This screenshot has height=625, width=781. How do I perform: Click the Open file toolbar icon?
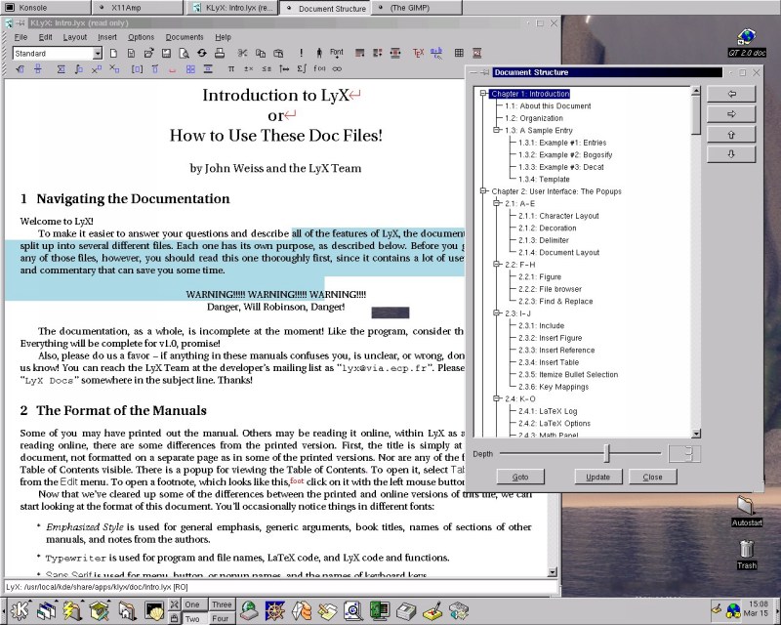coord(148,53)
